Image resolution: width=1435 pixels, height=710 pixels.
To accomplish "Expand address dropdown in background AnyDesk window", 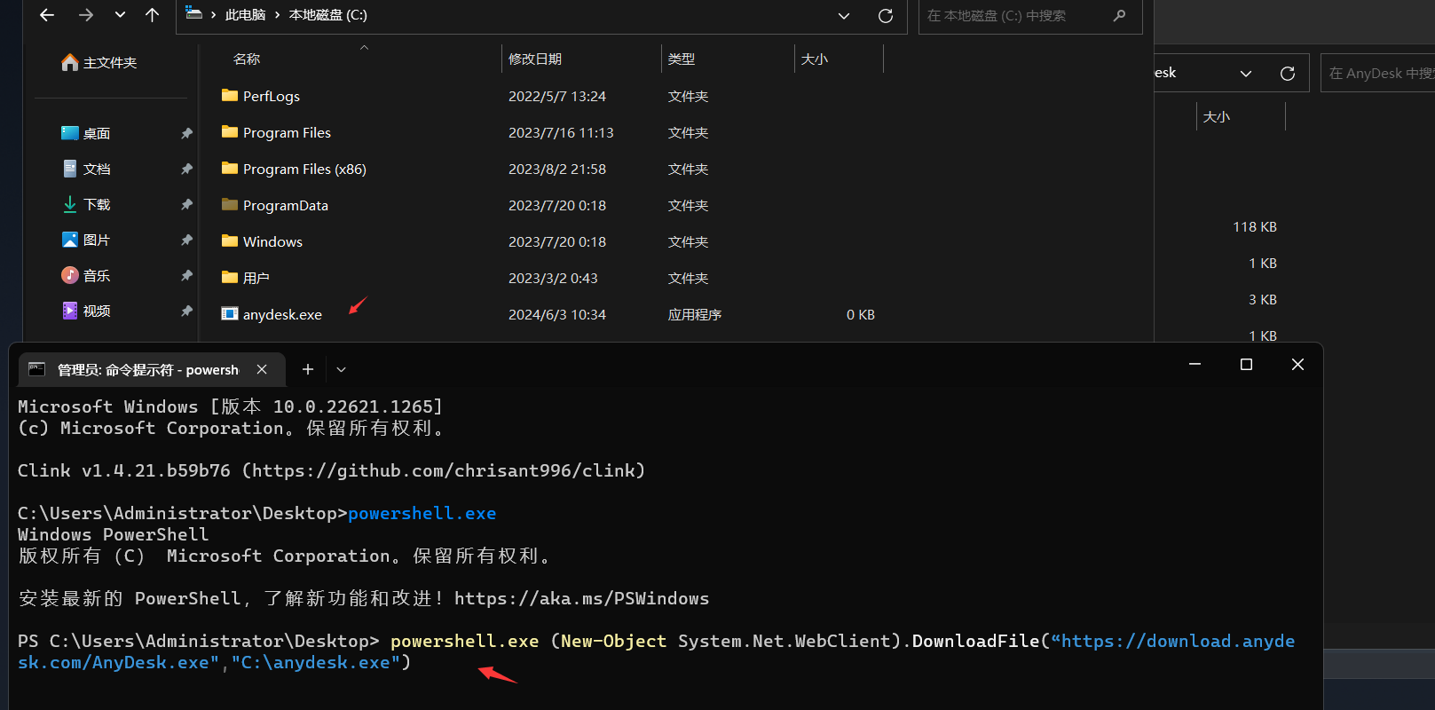I will (x=1246, y=74).
